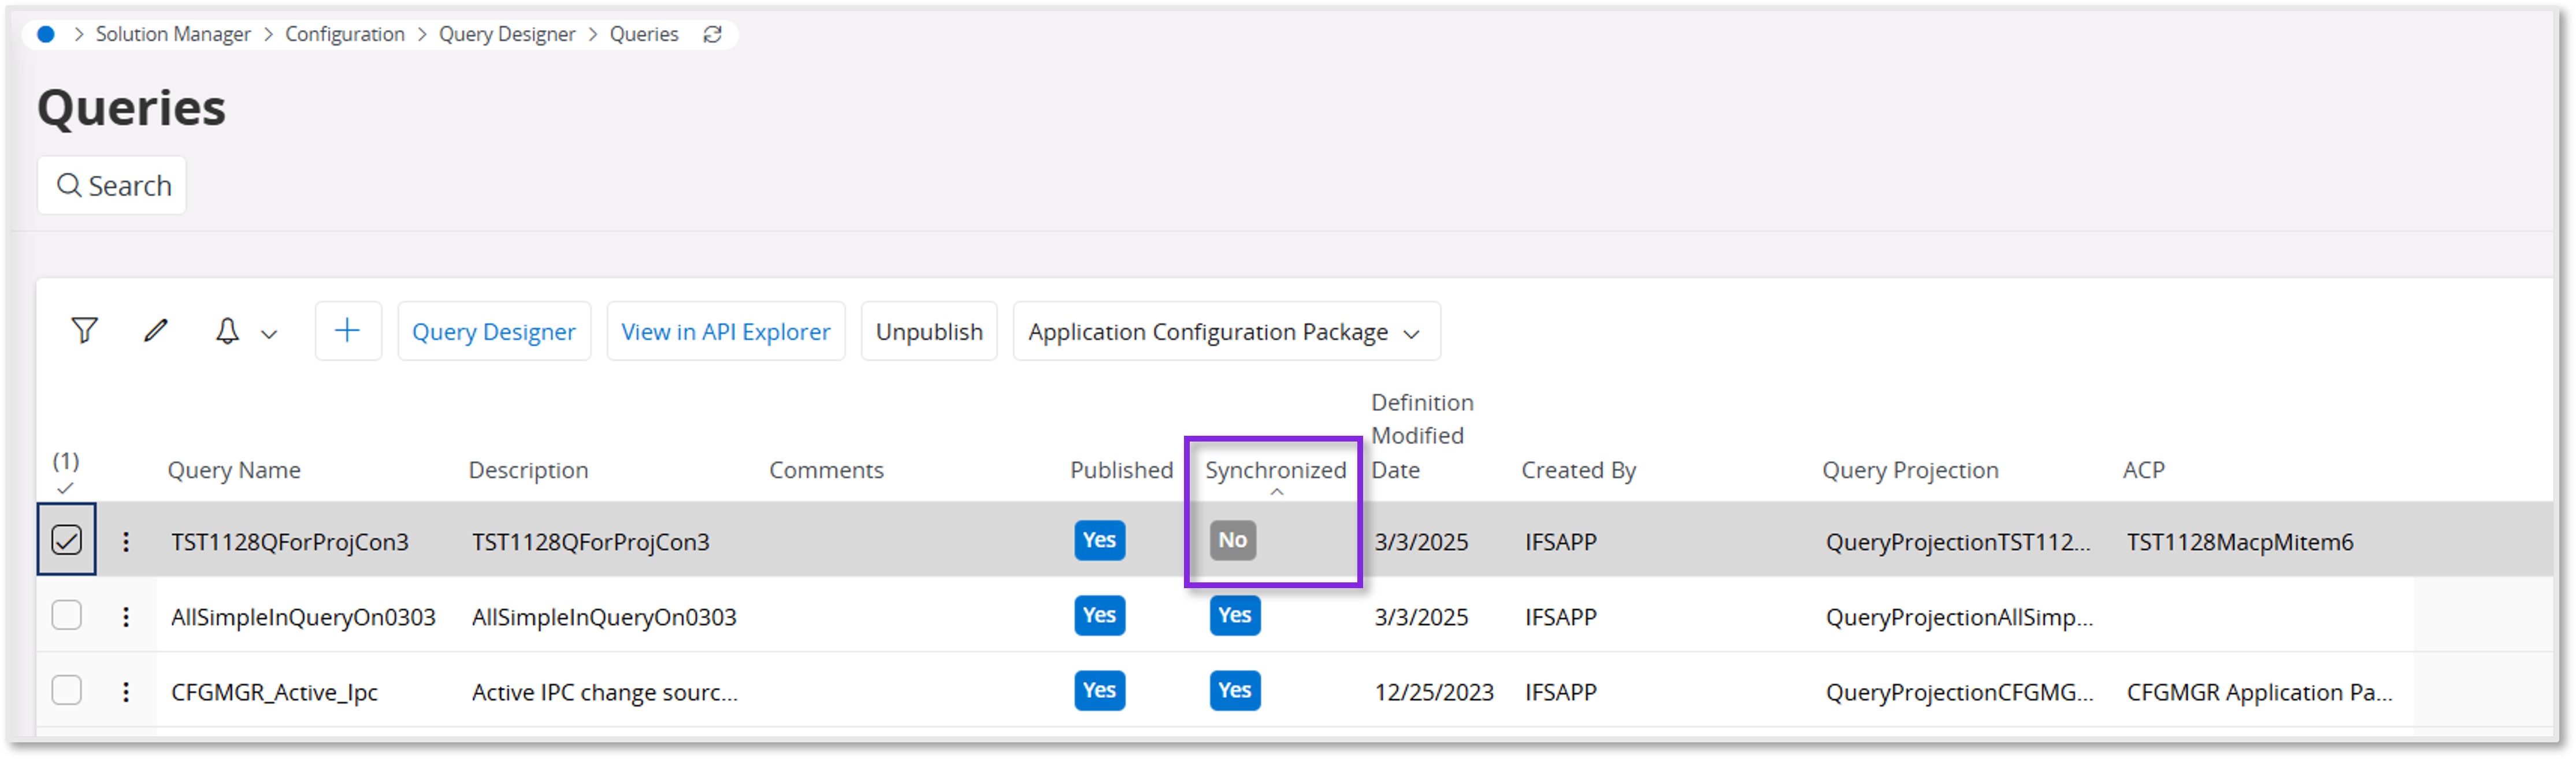Click the plus icon to add query
Image resolution: width=2576 pixels, height=759 pixels.
click(347, 331)
